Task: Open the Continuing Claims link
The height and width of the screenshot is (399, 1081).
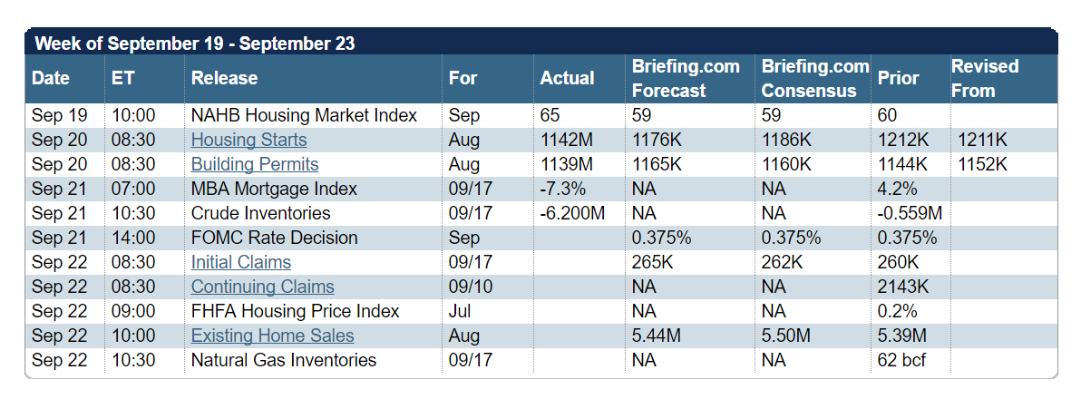Action: point(263,287)
